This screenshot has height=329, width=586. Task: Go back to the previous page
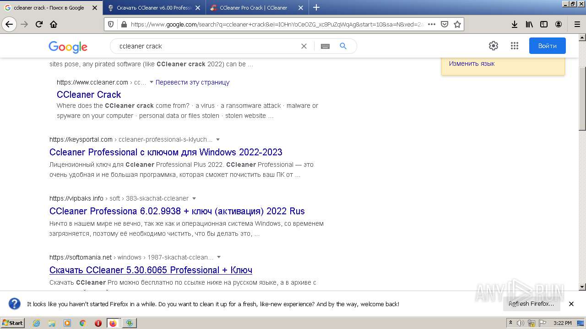[x=9, y=24]
